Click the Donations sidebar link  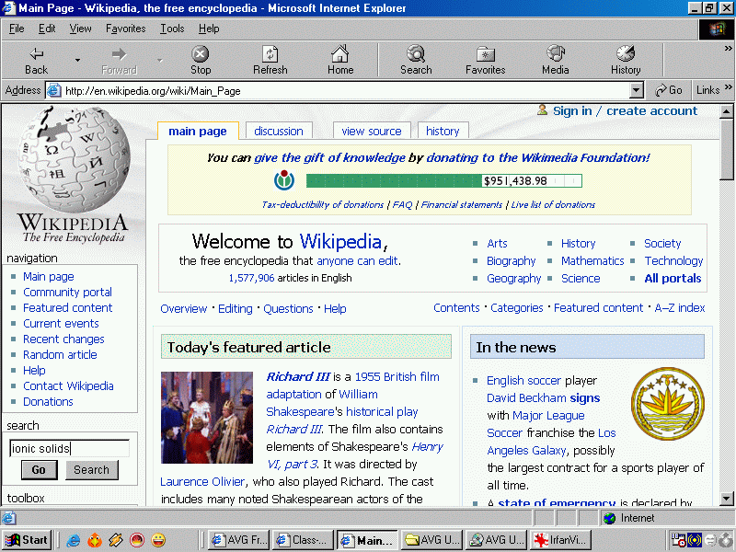(x=49, y=401)
